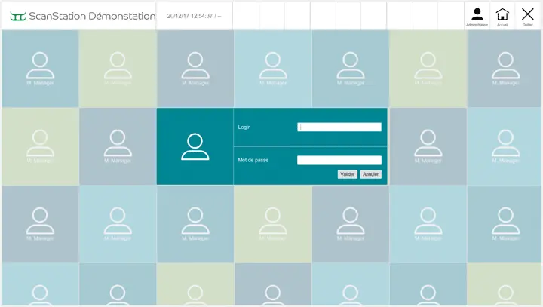The height and width of the screenshot is (307, 543).
Task: Pick M. Manager tile below the Valider button
Action: pyautogui.click(x=350, y=223)
